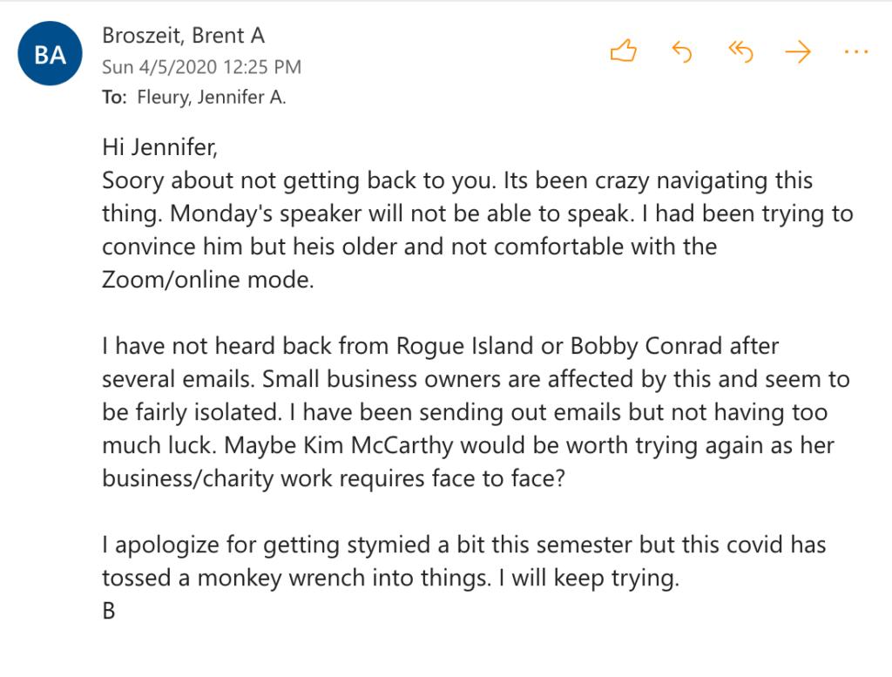Click the Sun 4/5/2020 12:25 PM timestamp
The height and width of the screenshot is (677, 892).
click(x=201, y=67)
